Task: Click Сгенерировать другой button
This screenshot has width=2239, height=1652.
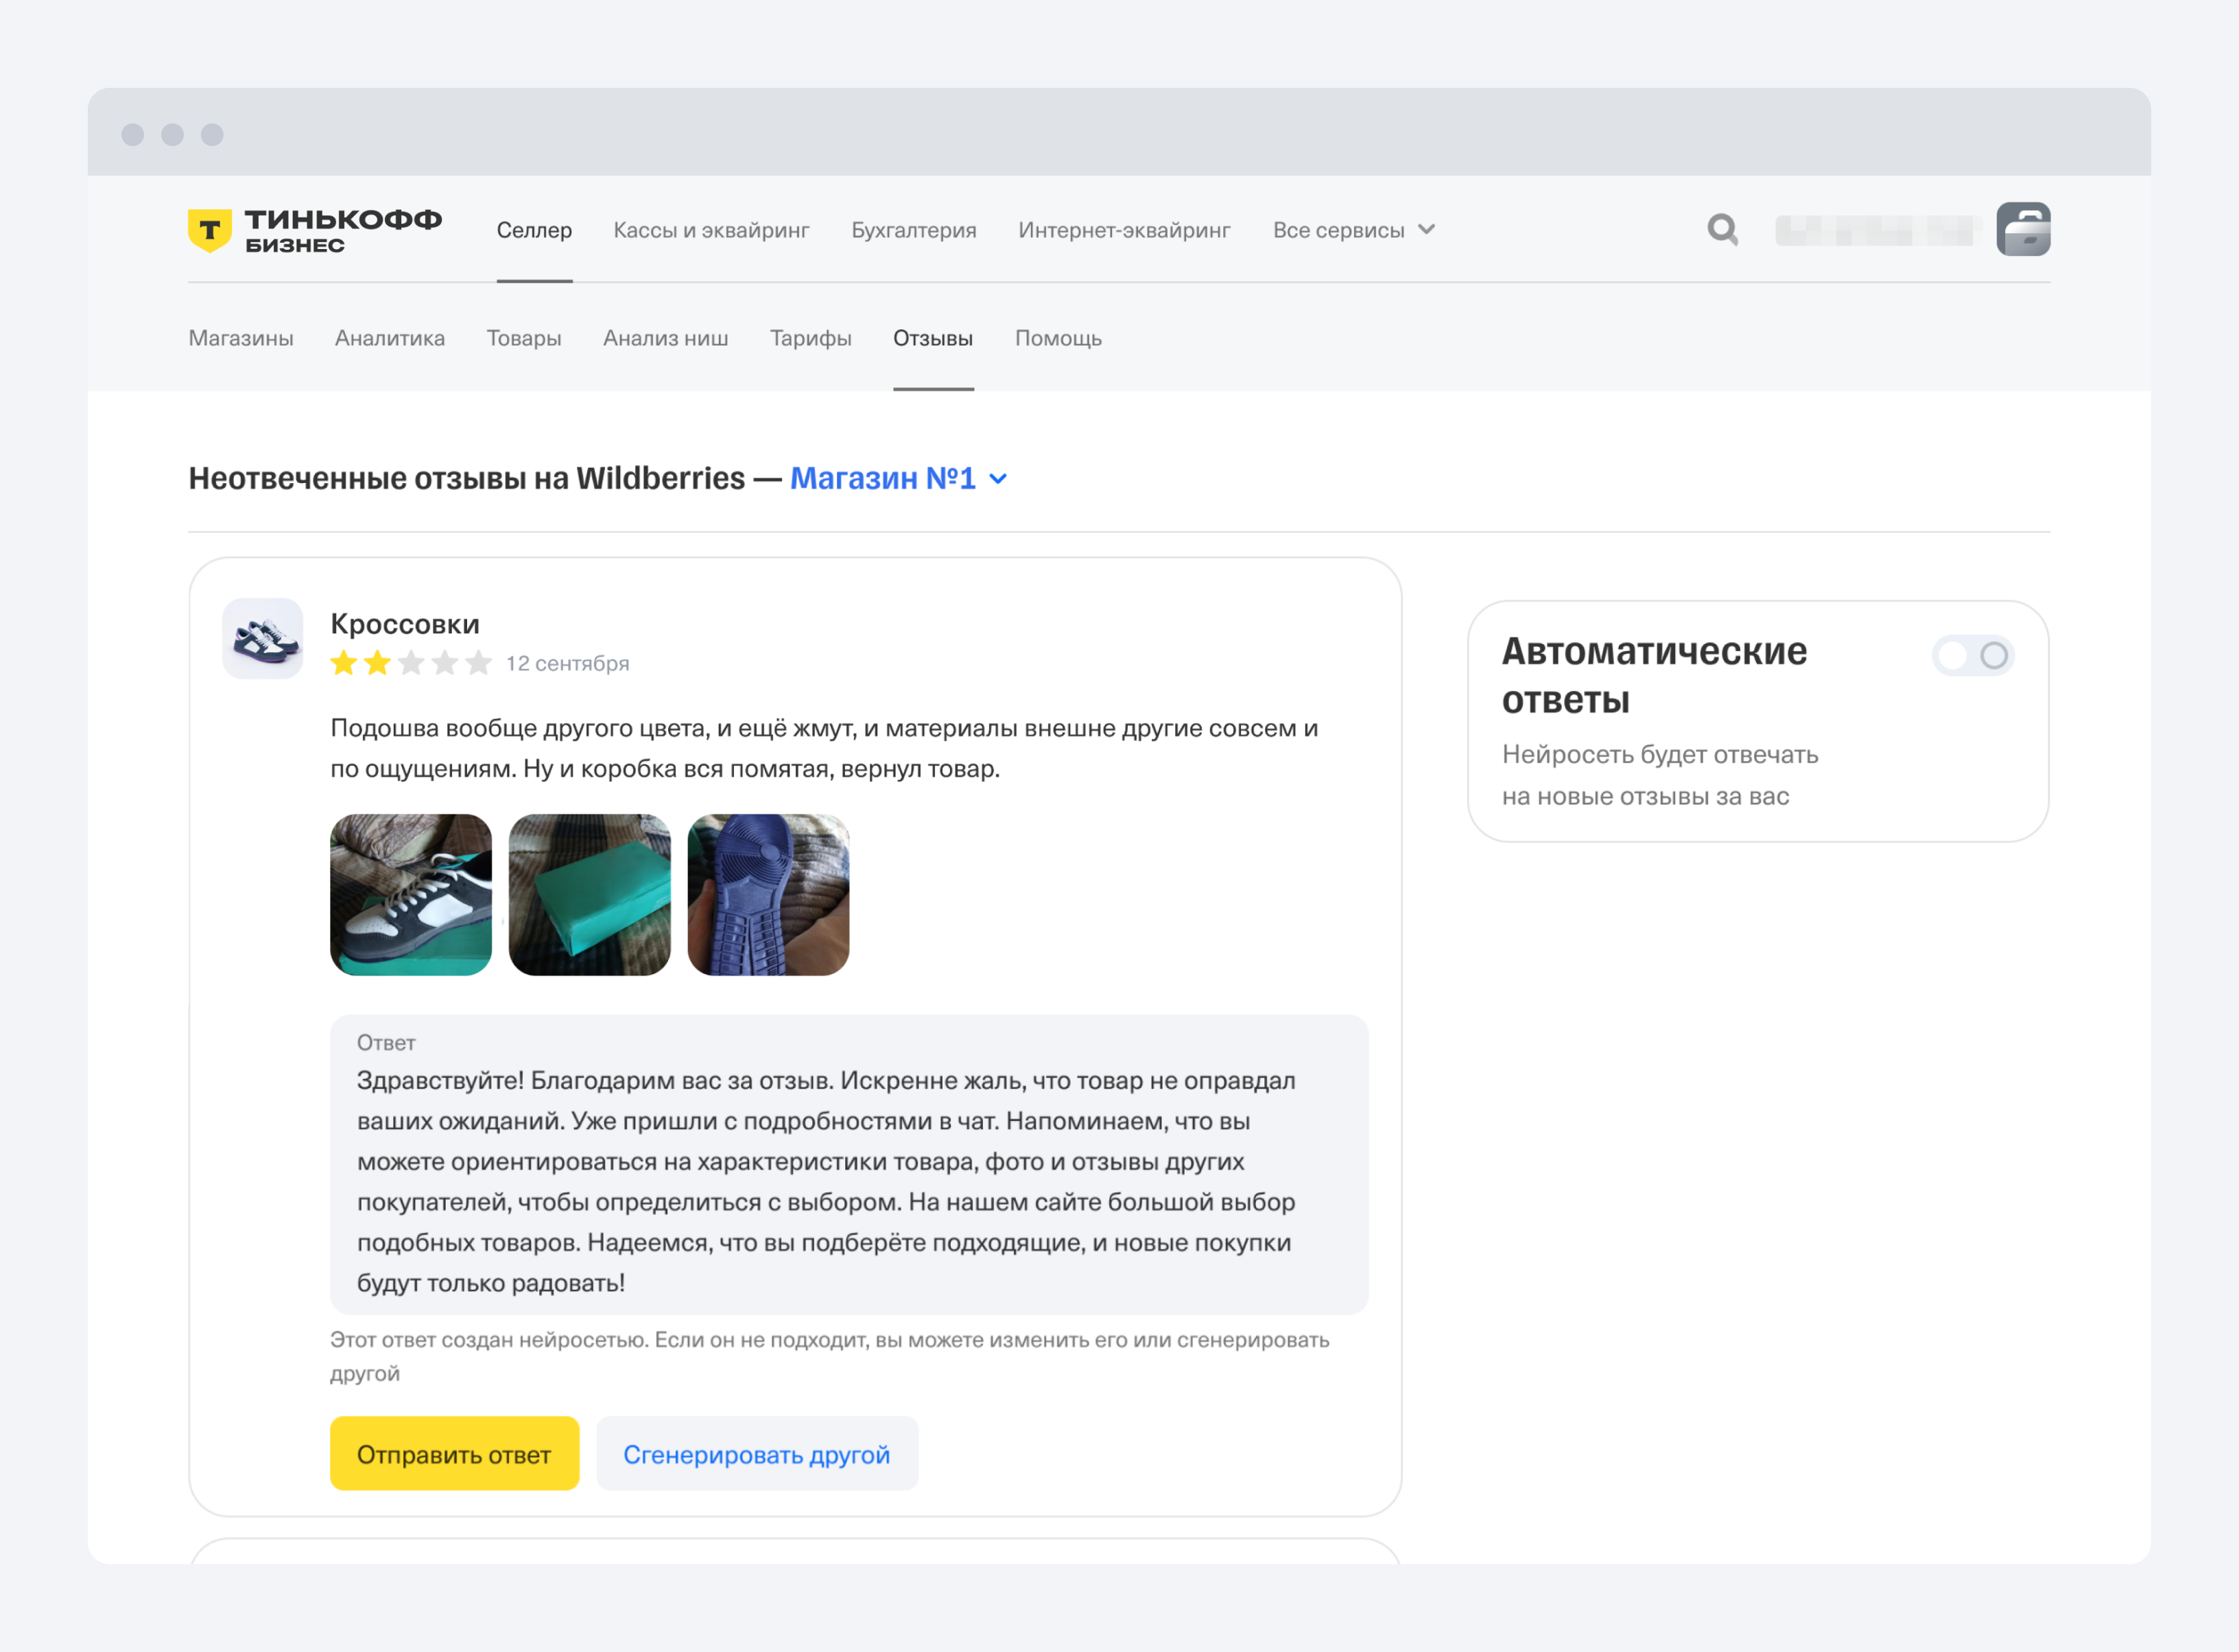Action: click(757, 1454)
